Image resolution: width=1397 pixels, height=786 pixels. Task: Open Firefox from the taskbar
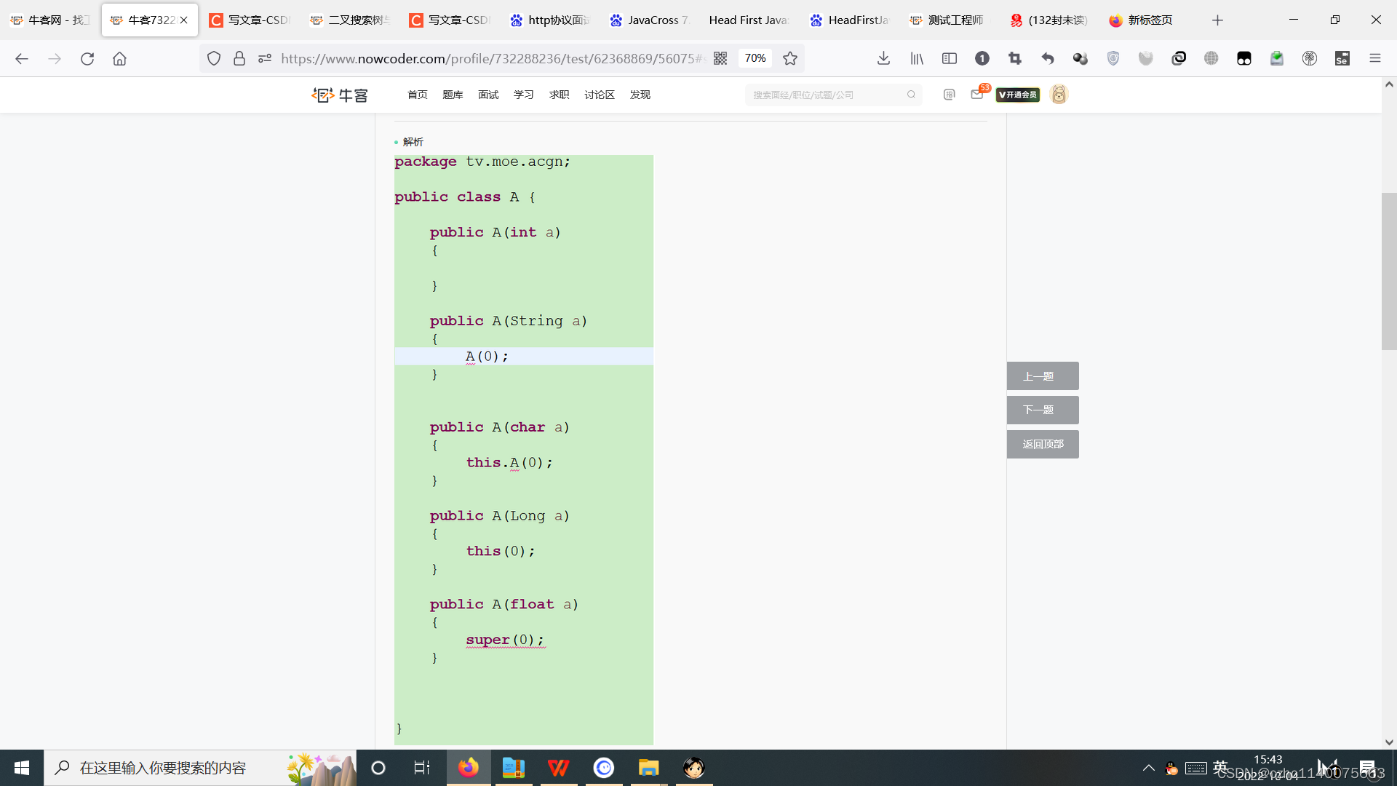[469, 768]
